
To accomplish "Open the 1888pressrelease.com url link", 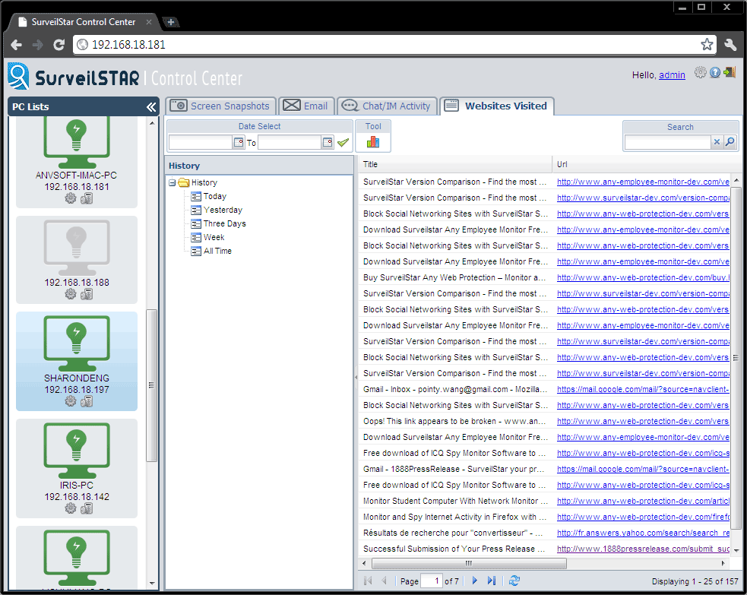I will point(643,549).
